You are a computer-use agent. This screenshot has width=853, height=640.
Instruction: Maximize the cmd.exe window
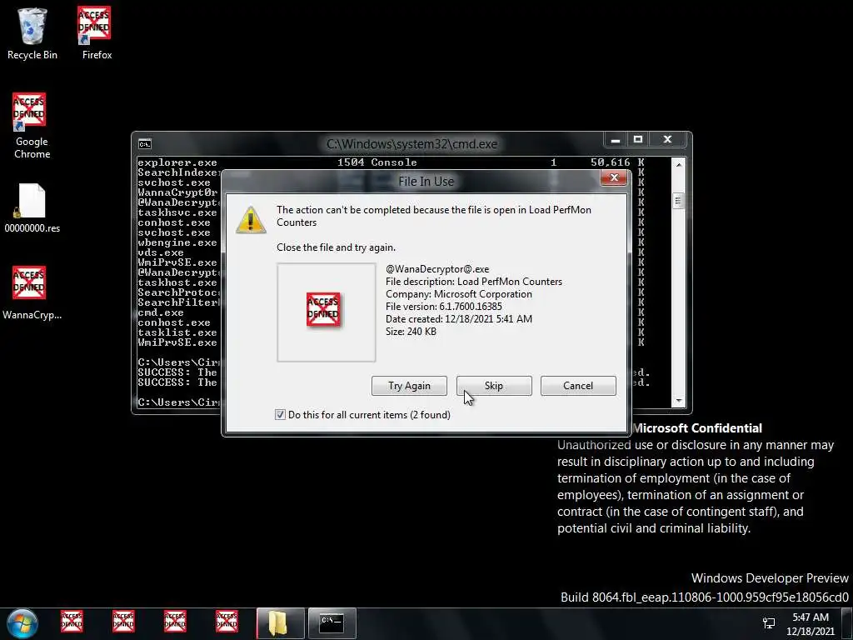pyautogui.click(x=638, y=140)
